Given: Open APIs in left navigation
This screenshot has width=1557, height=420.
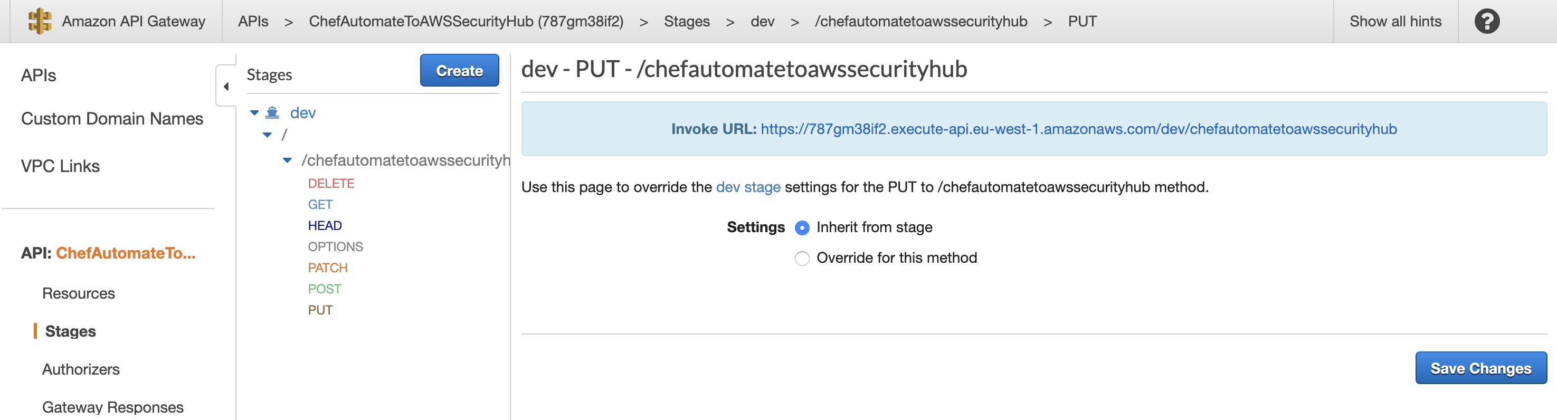Looking at the screenshot, I should click(x=39, y=75).
